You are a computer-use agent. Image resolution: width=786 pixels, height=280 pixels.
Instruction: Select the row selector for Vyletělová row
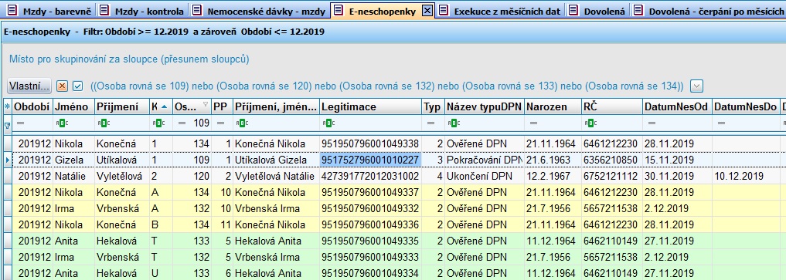[7, 176]
